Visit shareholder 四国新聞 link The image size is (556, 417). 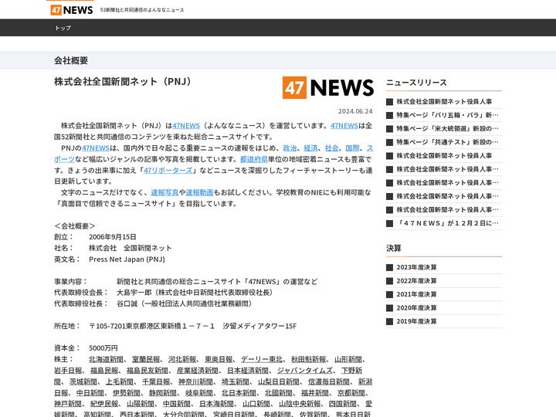343,404
